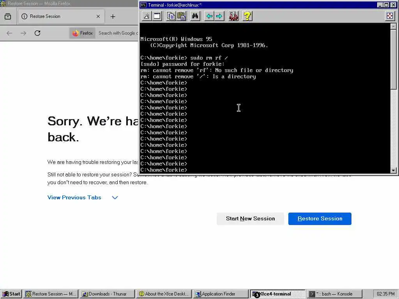The width and height of the screenshot is (399, 299).
Task: Click '[sudo] password for forkie:' line
Action: pos(182,64)
